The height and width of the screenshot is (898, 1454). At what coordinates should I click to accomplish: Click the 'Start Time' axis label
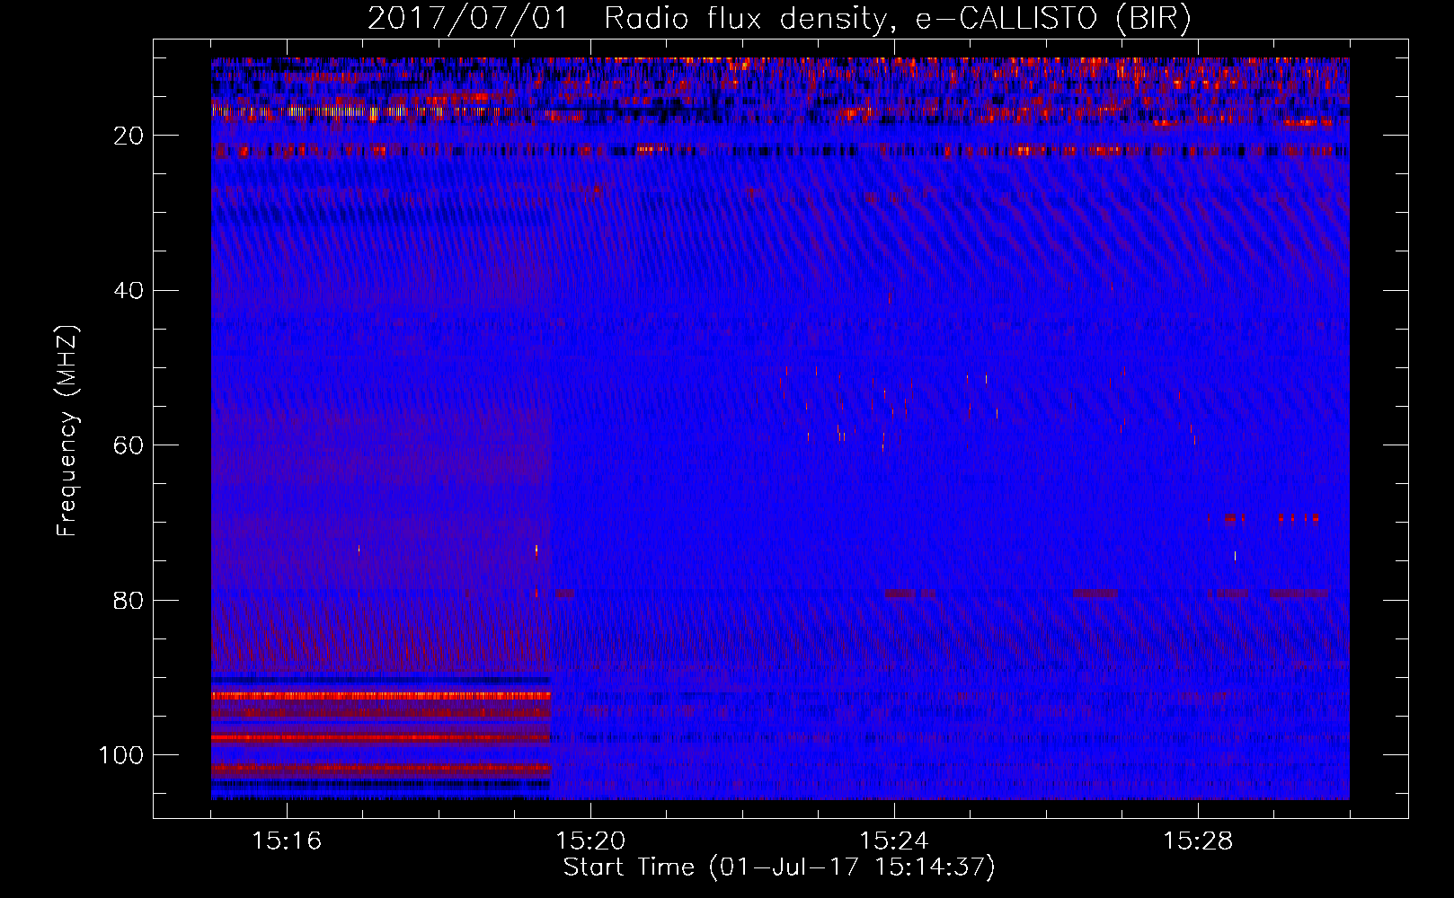[x=779, y=867]
